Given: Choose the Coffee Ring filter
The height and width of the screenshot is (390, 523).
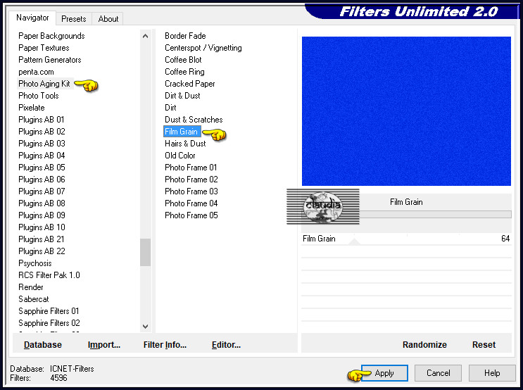Looking at the screenshot, I should tap(184, 72).
